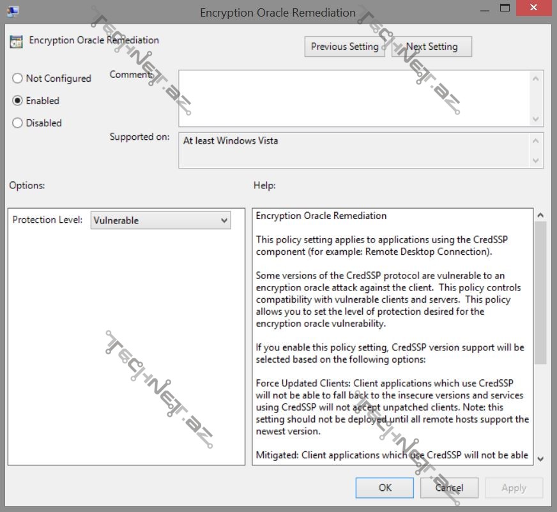Go to Next Setting
The height and width of the screenshot is (512, 557).
(x=432, y=47)
